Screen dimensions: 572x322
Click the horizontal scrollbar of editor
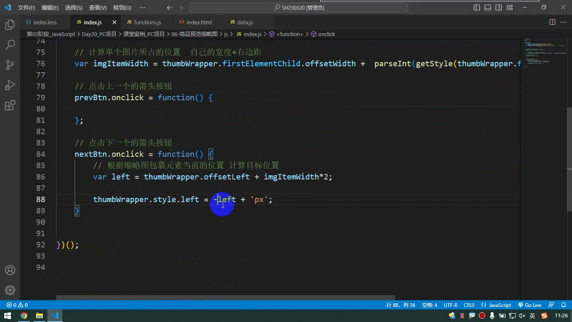tap(226, 298)
